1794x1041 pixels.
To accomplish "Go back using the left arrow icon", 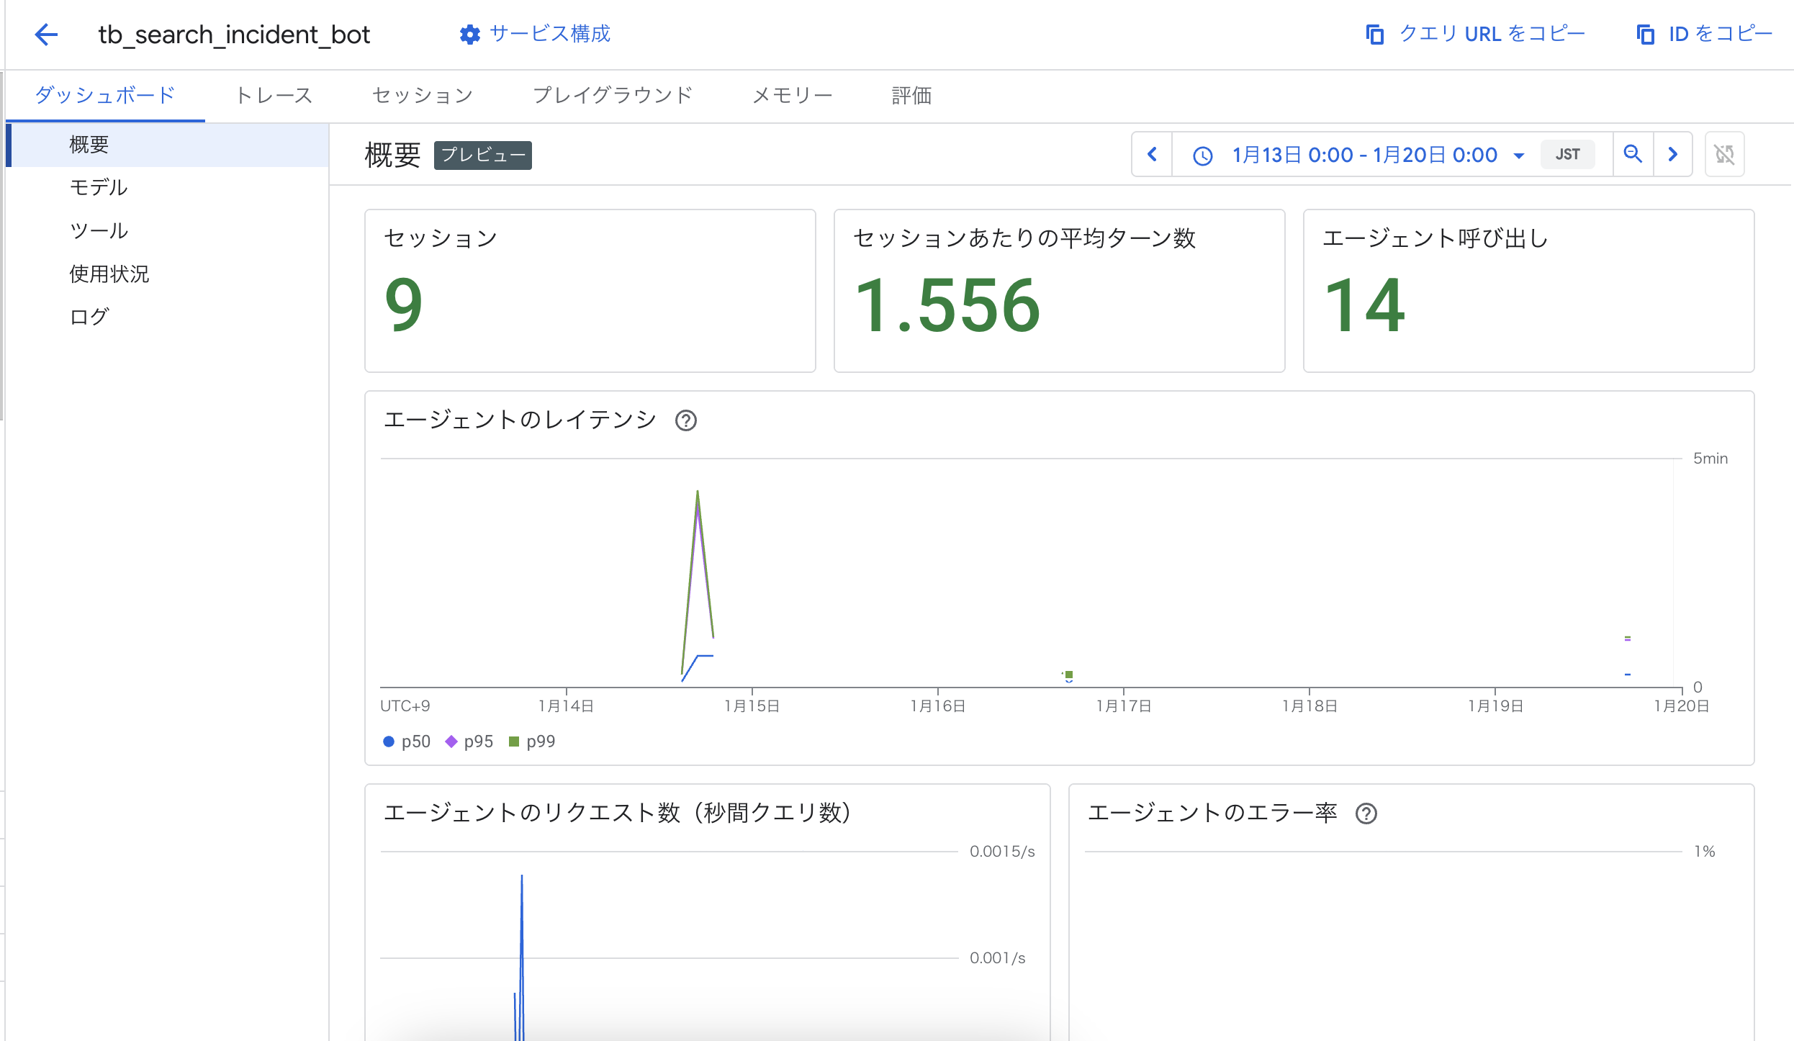I will click(46, 34).
